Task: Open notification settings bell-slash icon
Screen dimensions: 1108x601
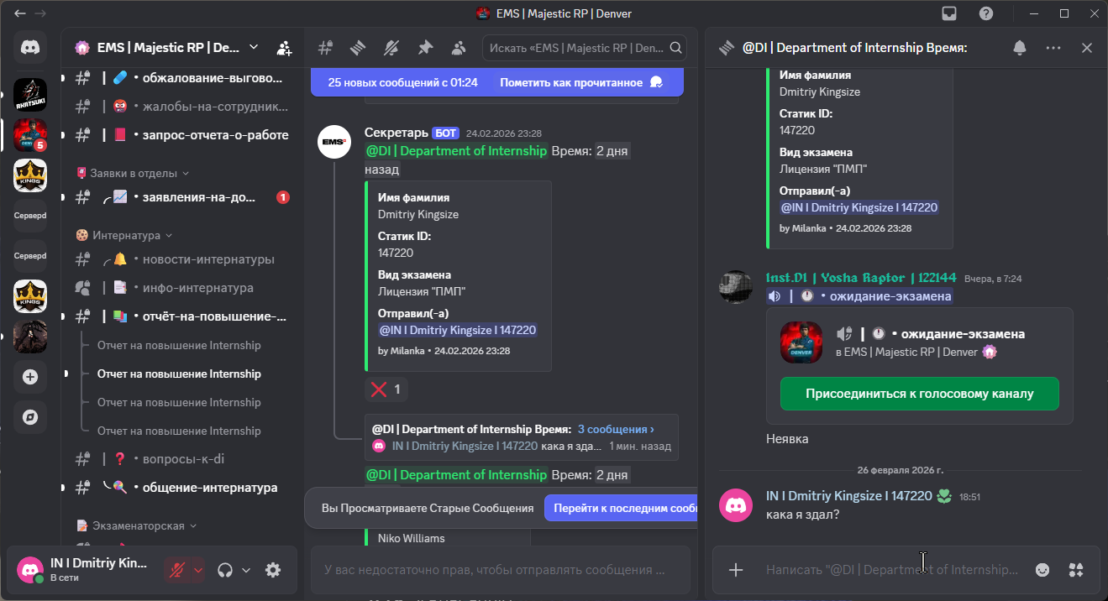Action: [x=391, y=48]
